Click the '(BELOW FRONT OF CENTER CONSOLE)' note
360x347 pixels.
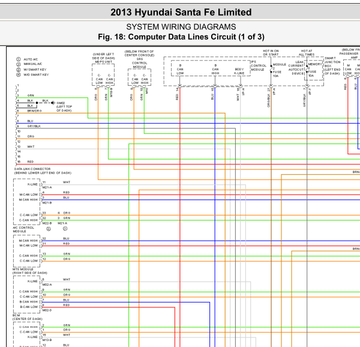(139, 53)
